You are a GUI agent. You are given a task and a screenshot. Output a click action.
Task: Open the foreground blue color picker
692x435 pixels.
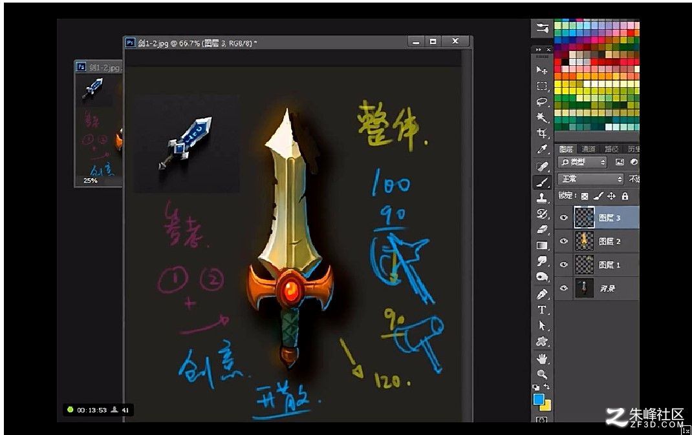click(539, 400)
